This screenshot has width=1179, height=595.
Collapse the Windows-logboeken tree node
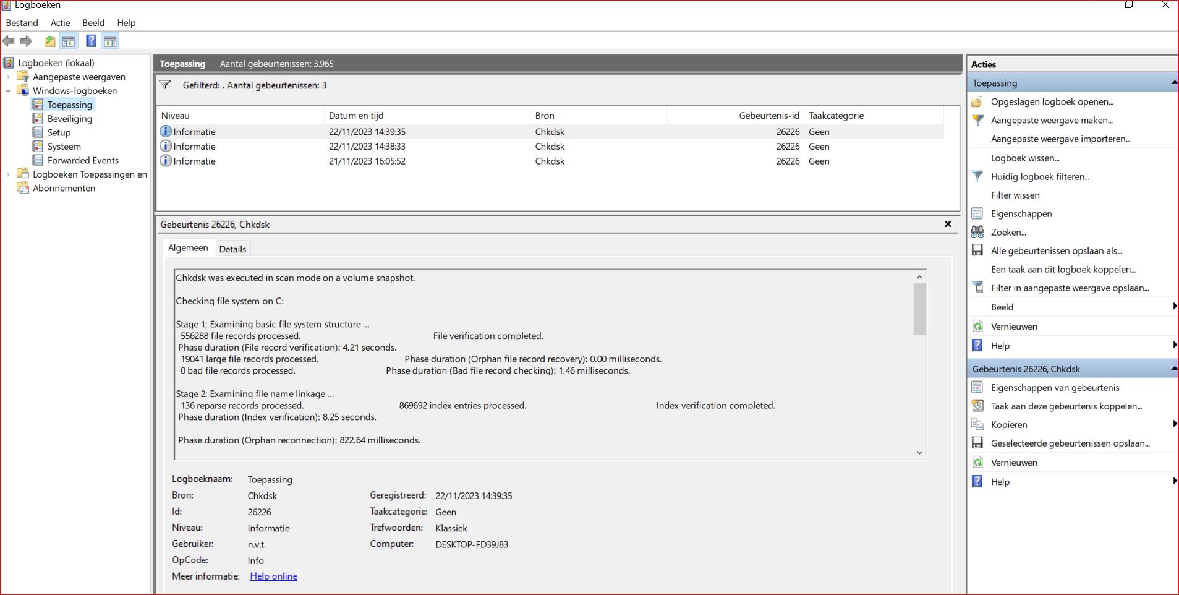coord(8,91)
